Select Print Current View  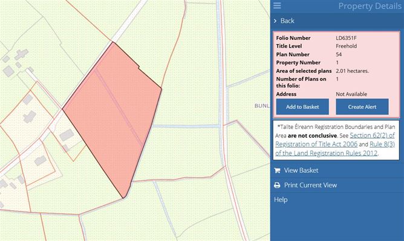click(310, 185)
